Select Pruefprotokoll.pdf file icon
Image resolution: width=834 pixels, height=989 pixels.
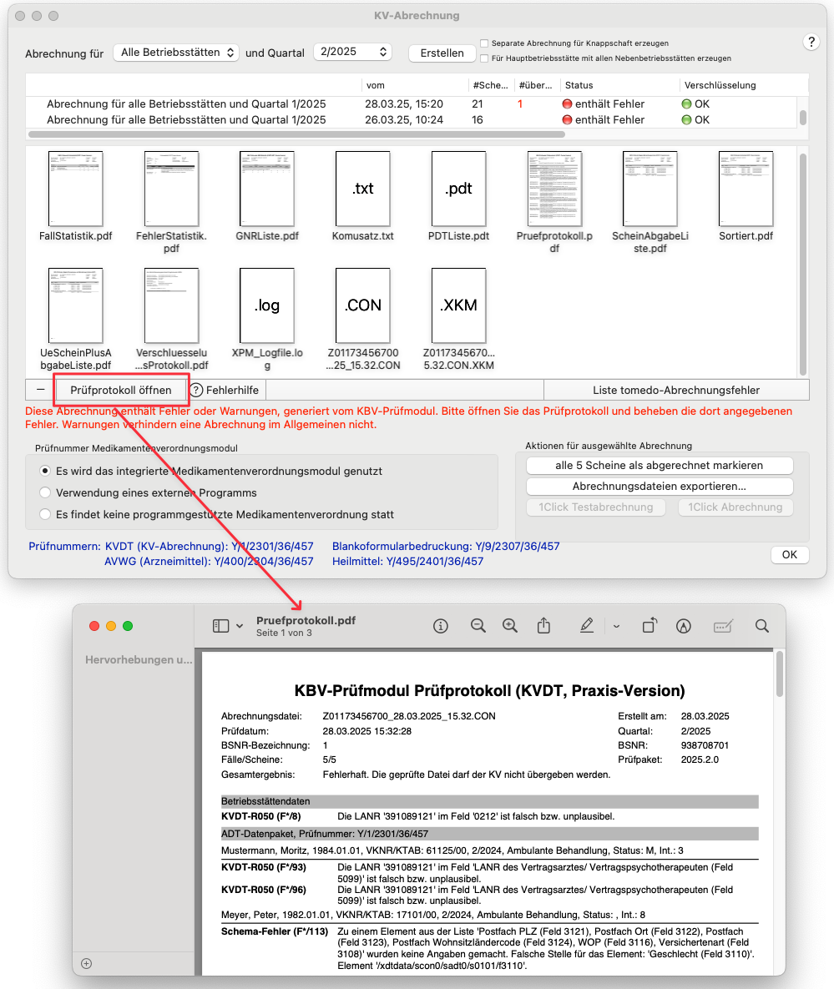pos(554,189)
